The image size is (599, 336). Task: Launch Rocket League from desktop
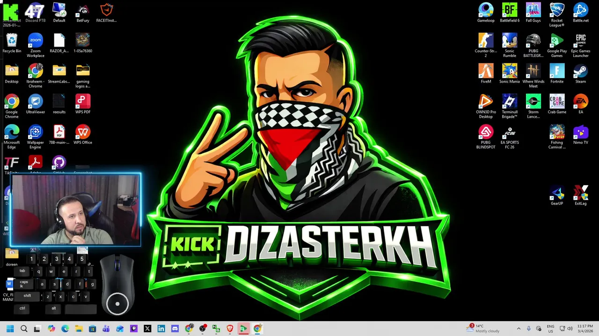557,15
